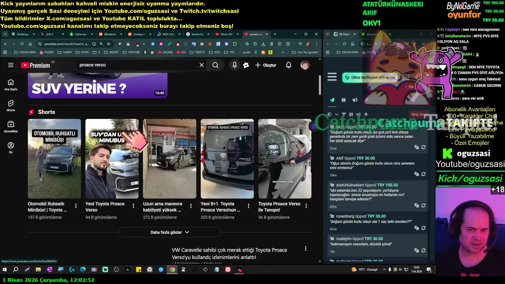Open Shorts from the YouTube sidebar
The width and height of the screenshot is (505, 284).
coord(11,105)
